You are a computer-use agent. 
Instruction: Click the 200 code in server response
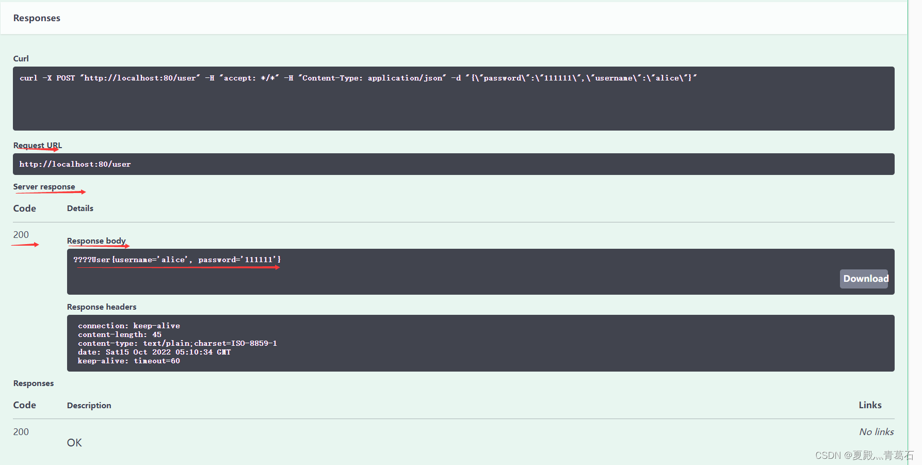(21, 235)
